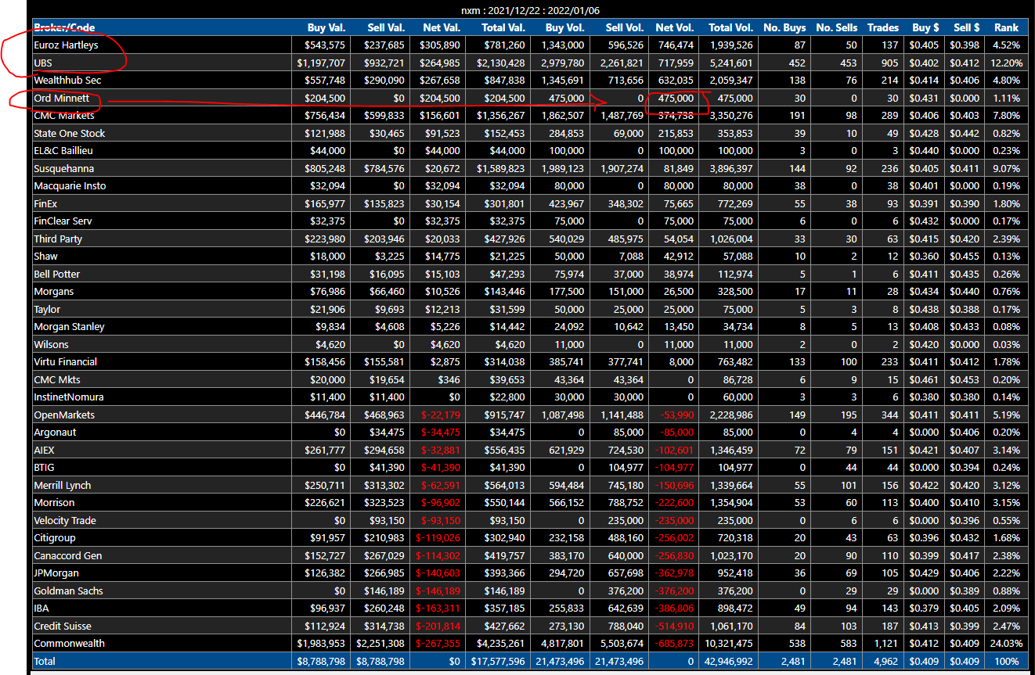Click the Total Vol. column header
Image resolution: width=1035 pixels, height=675 pixels.
[x=731, y=27]
